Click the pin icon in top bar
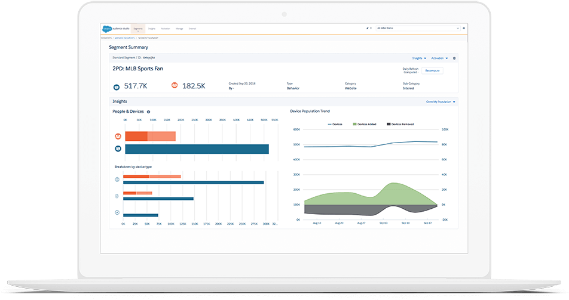 click(x=367, y=28)
